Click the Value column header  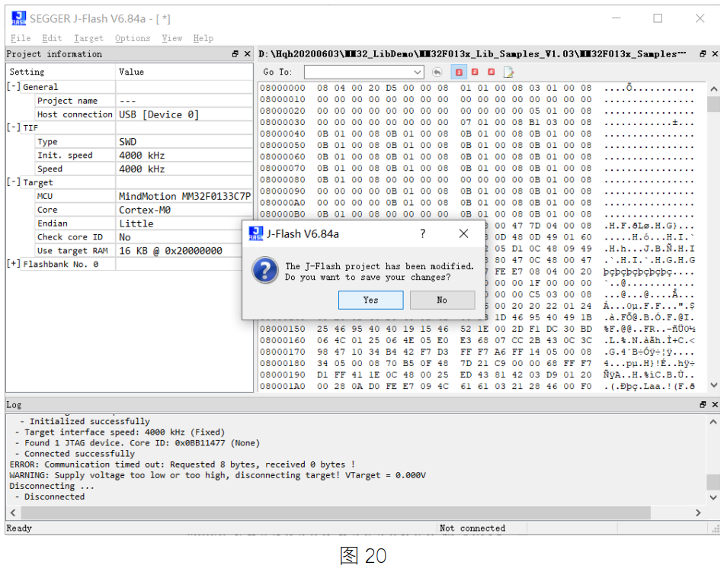coord(184,72)
